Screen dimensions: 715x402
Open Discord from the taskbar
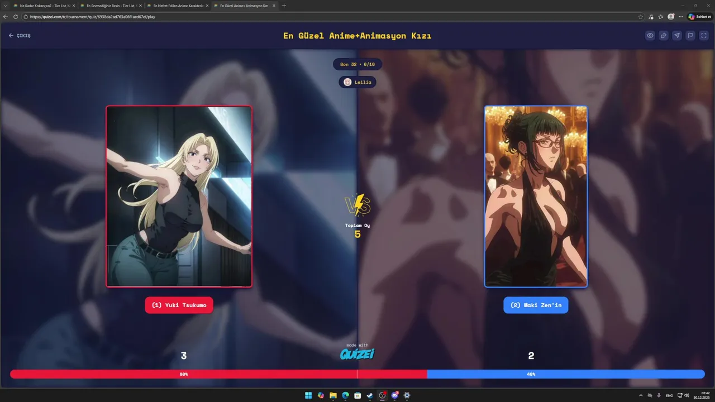(394, 395)
